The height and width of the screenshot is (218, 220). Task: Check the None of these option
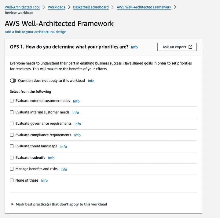point(12,180)
